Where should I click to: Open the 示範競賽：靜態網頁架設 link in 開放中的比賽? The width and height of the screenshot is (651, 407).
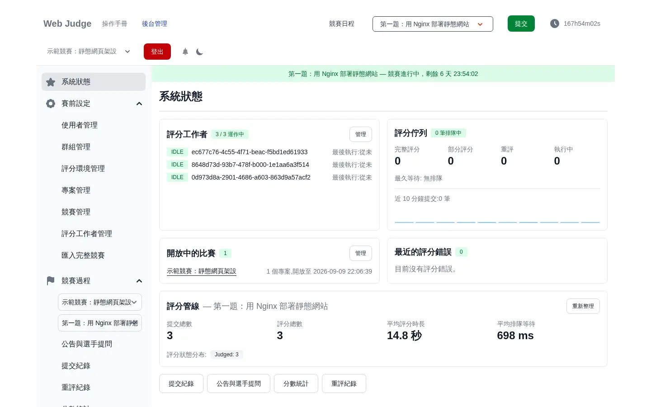point(202,271)
